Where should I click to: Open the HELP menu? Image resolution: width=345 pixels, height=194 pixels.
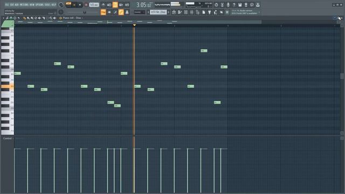coord(54,5)
